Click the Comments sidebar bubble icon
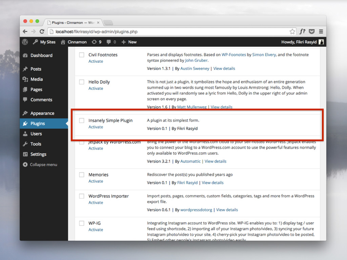347x260 pixels. [25, 100]
